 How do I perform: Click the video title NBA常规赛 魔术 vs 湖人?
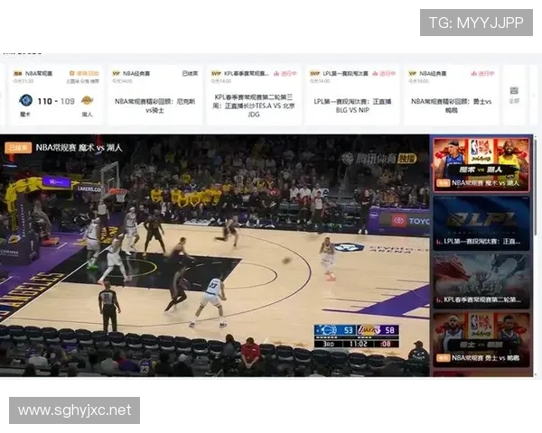(x=79, y=148)
